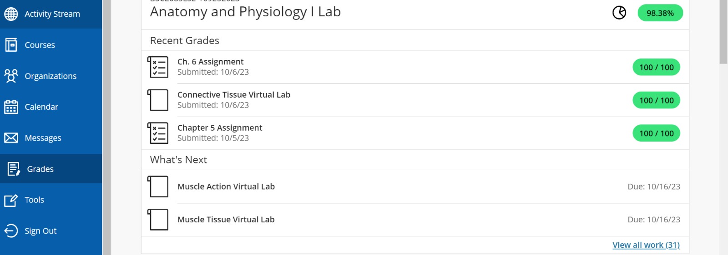Click the pie chart icon beside overall grade

coord(619,13)
